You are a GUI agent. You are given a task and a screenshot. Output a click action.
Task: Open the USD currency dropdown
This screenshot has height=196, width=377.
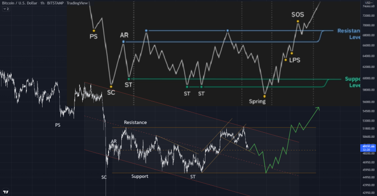368,3
